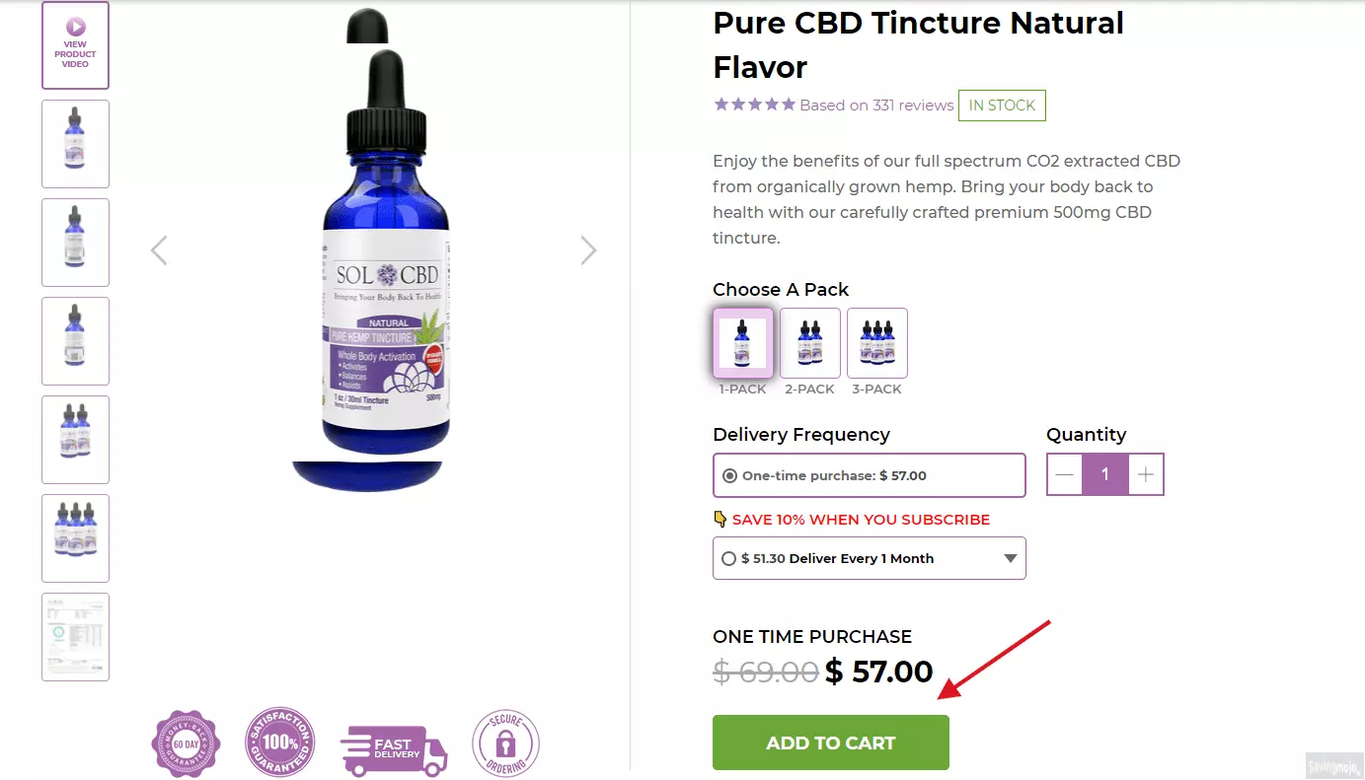Select the $51.30 Deliver Every 1 Month radio

click(728, 558)
